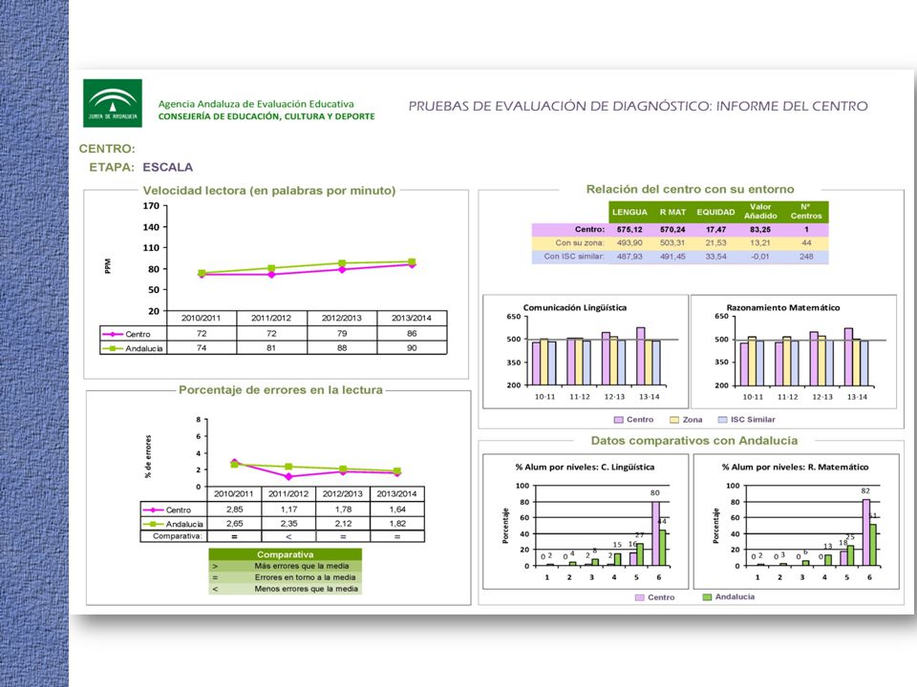Click the 503,31 zona value
This screenshot has width=917, height=687.
coord(672,243)
